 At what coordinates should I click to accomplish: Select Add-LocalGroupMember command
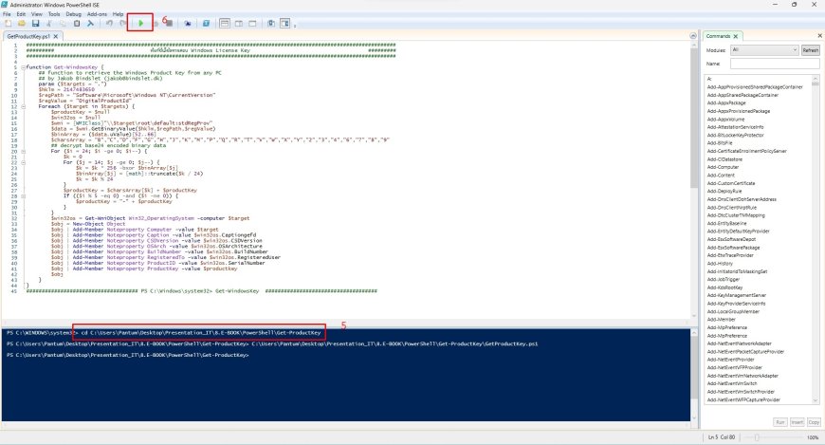tap(733, 311)
